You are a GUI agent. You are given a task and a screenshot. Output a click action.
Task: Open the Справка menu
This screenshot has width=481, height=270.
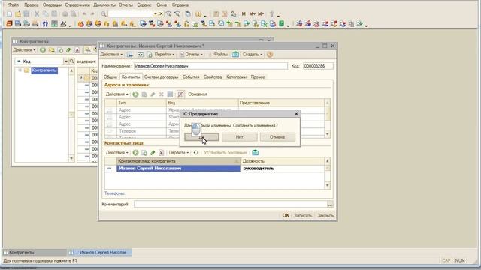[180, 5]
